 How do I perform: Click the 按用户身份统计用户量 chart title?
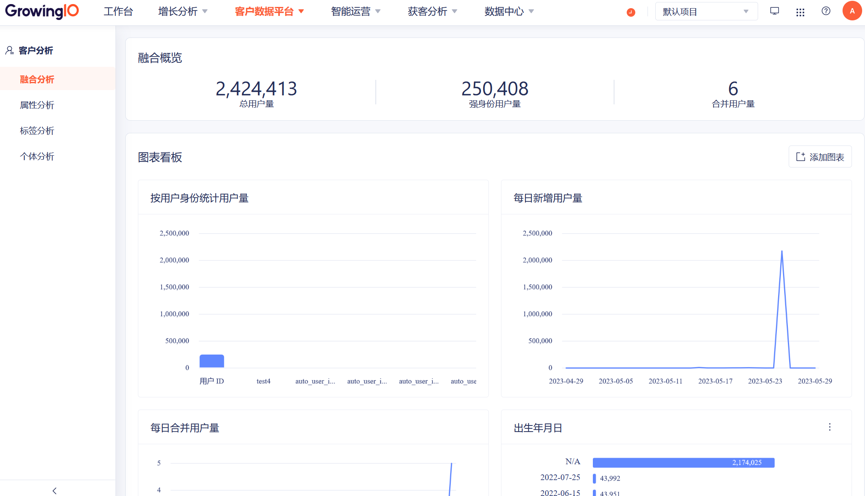tap(200, 198)
